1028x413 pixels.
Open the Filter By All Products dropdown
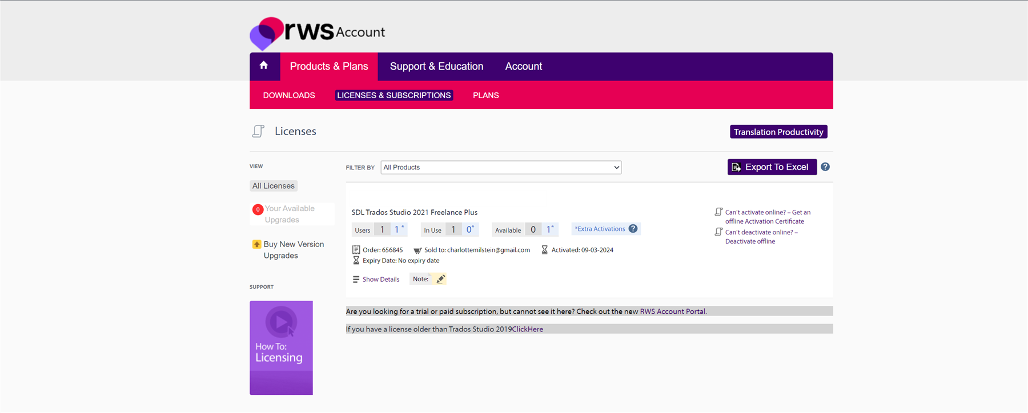point(501,167)
